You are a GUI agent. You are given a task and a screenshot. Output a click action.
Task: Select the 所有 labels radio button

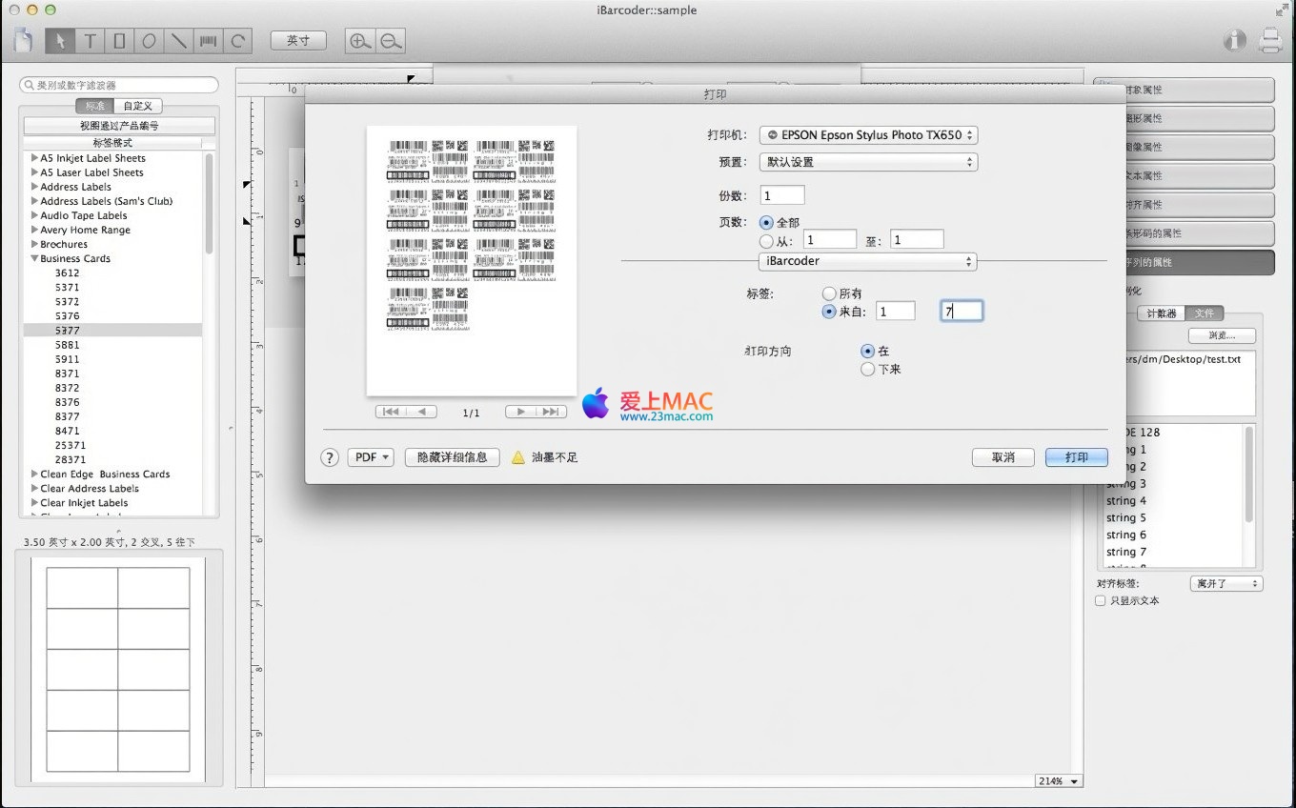click(x=829, y=293)
